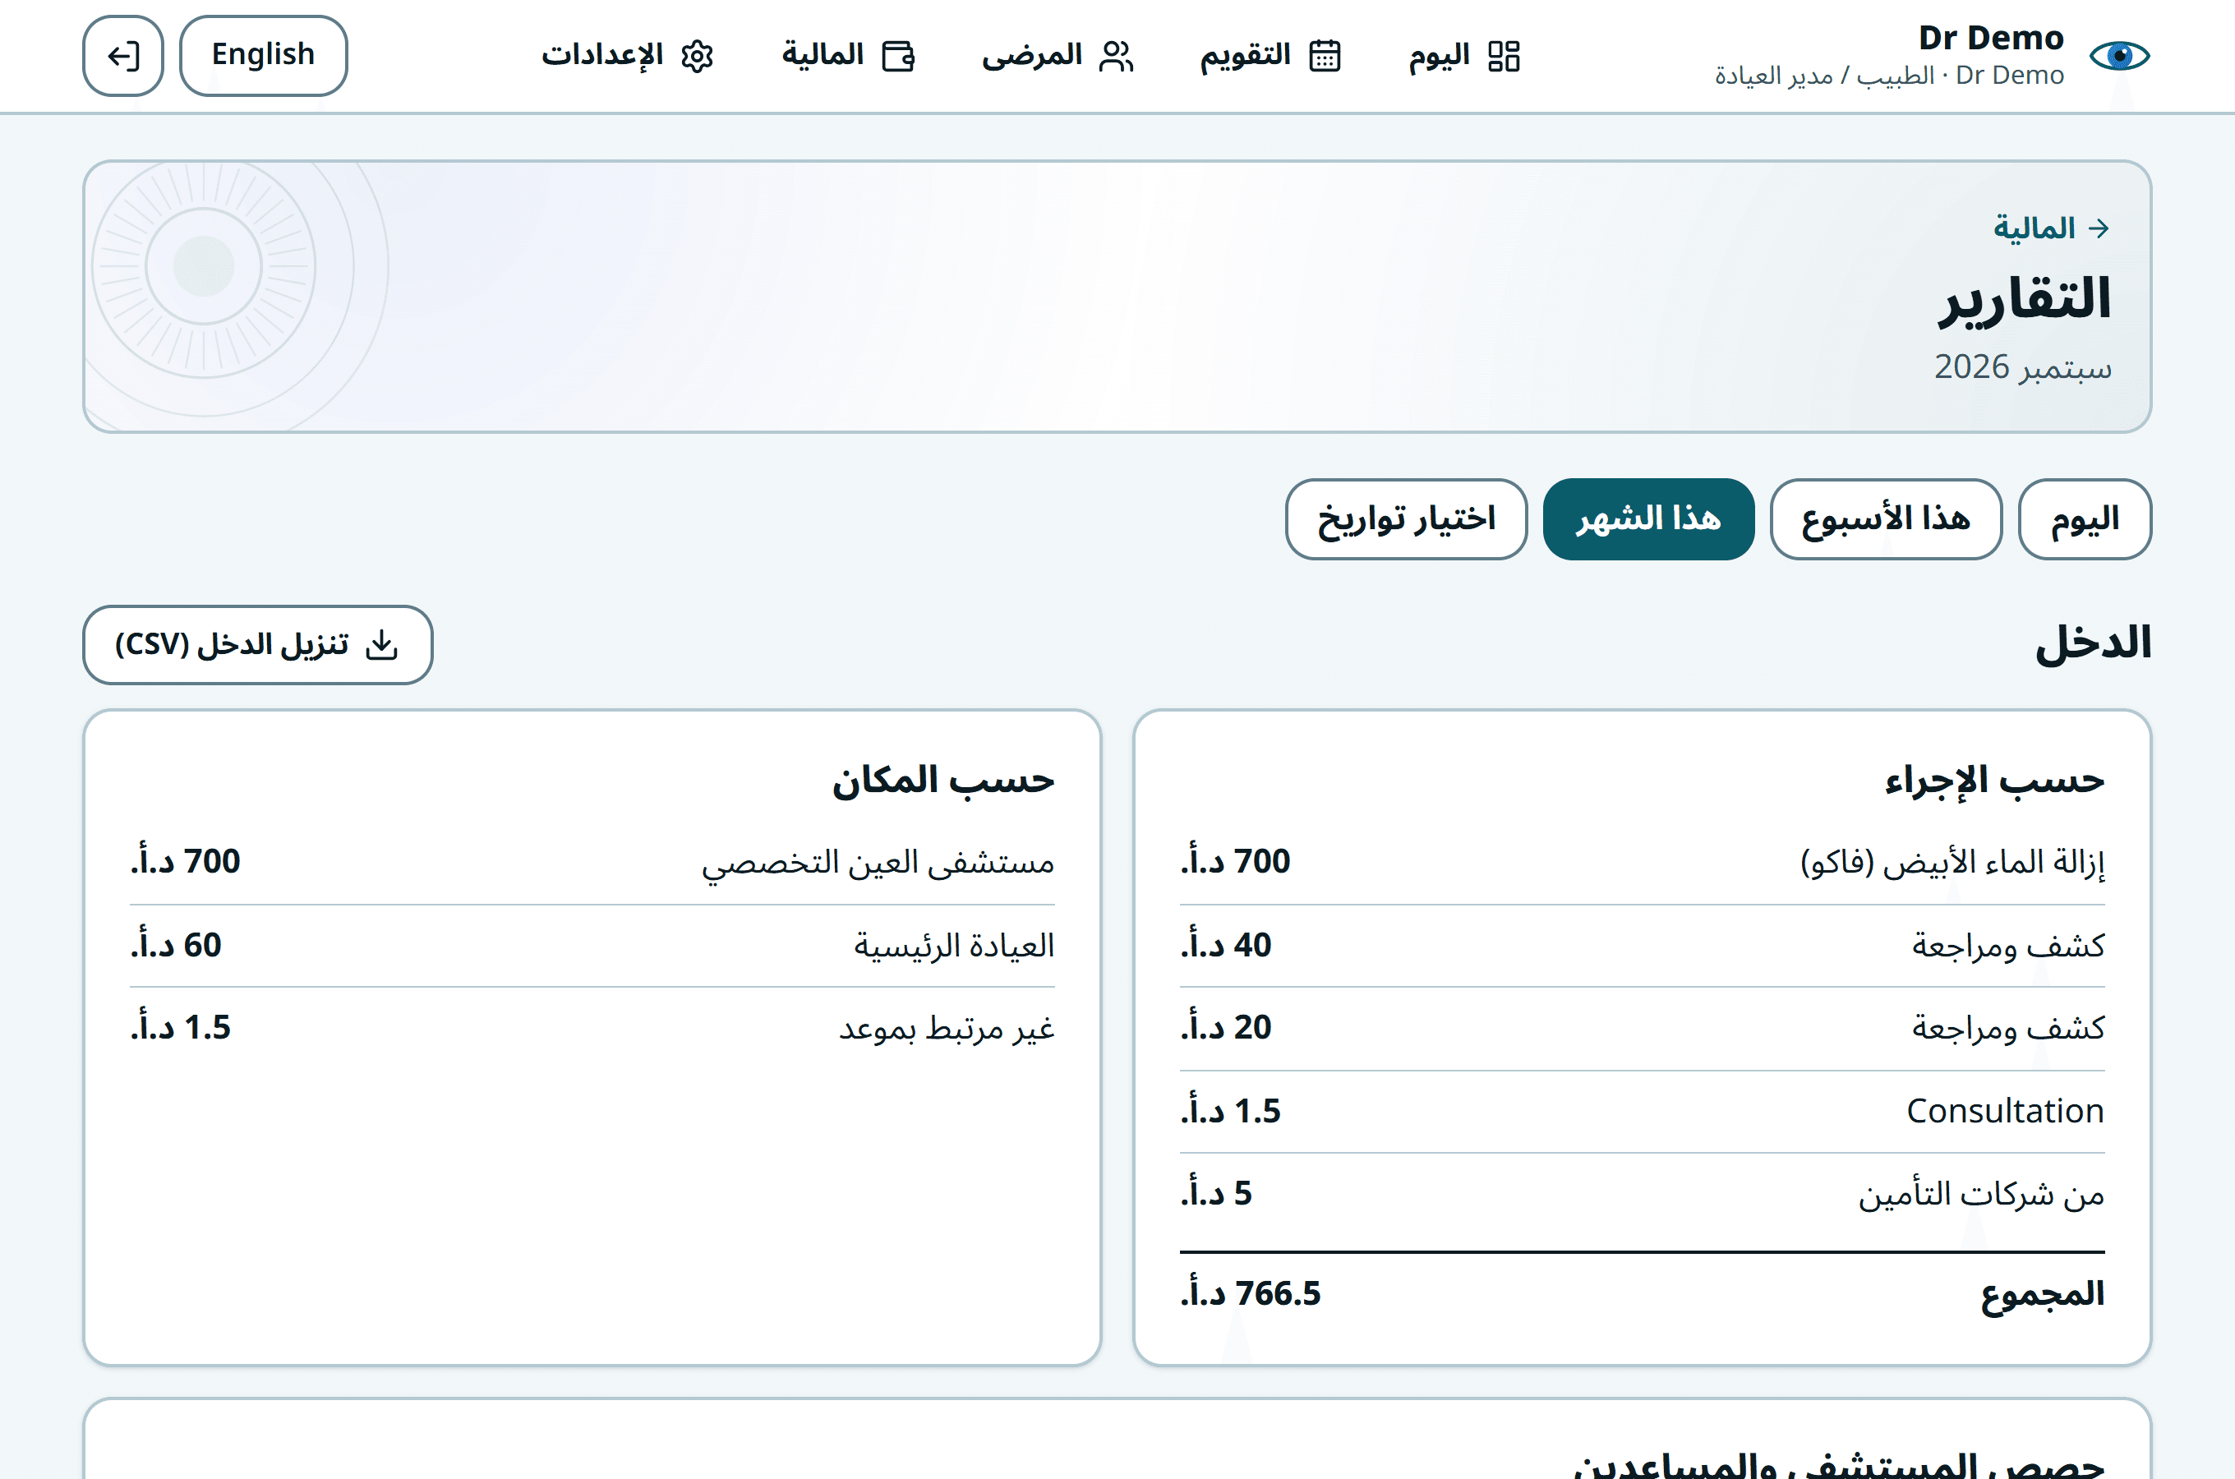Click the الدخل section heading
The width and height of the screenshot is (2235, 1479).
[2093, 644]
